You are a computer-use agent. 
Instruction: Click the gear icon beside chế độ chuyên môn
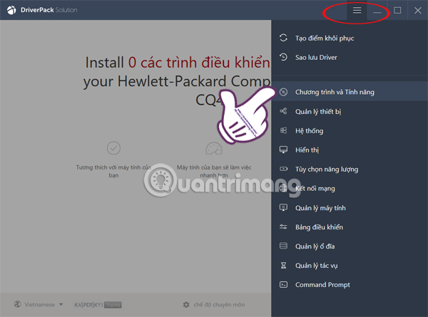coord(186,304)
